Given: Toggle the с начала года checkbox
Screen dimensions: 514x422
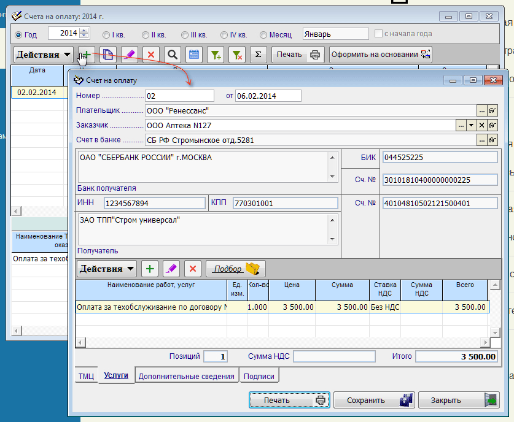Looking at the screenshot, I should pyautogui.click(x=379, y=33).
